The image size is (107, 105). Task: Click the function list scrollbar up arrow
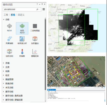pos(45,18)
